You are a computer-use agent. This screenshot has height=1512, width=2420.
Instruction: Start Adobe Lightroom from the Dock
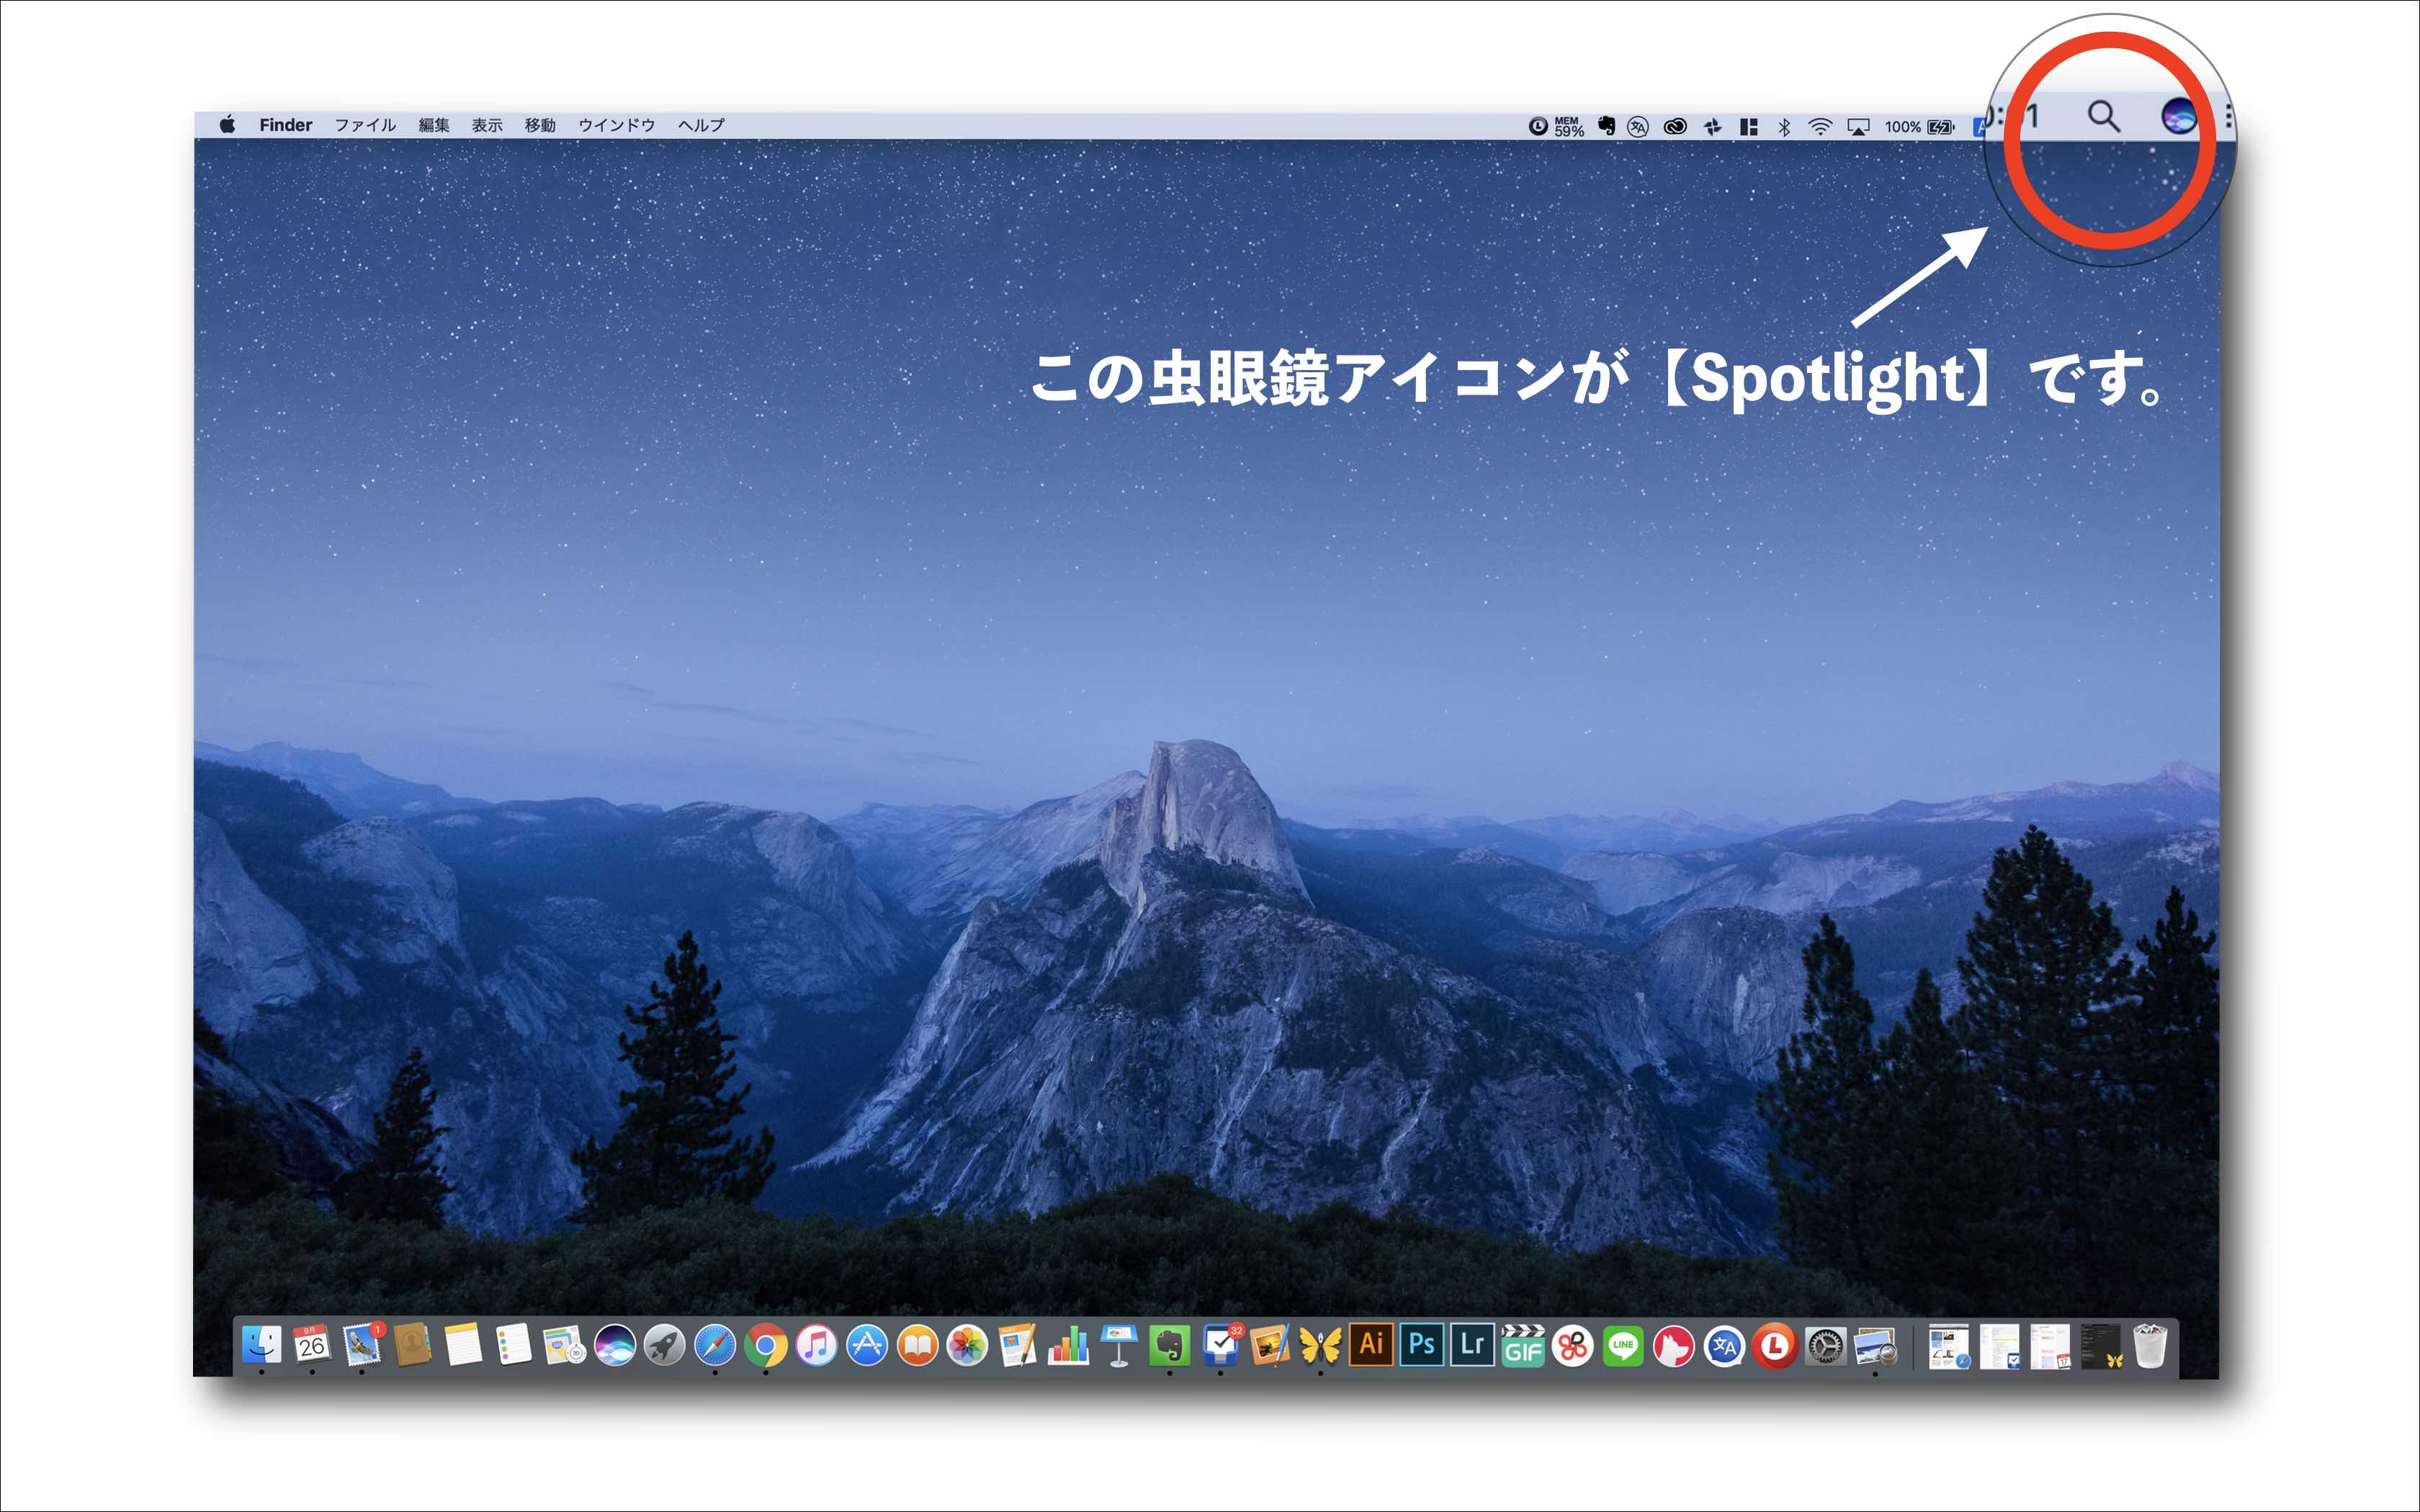point(1472,1347)
